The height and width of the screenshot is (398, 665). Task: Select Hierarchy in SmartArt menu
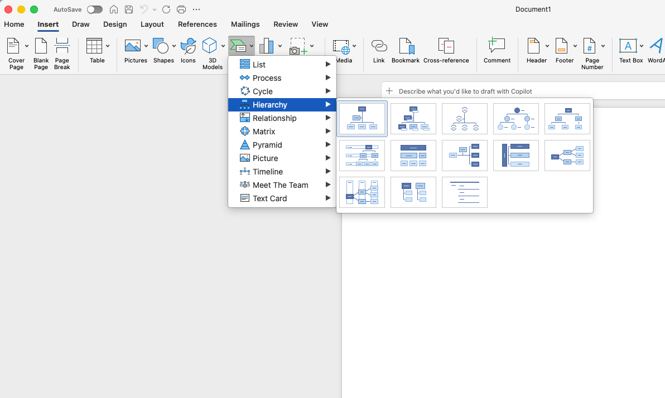coord(282,105)
